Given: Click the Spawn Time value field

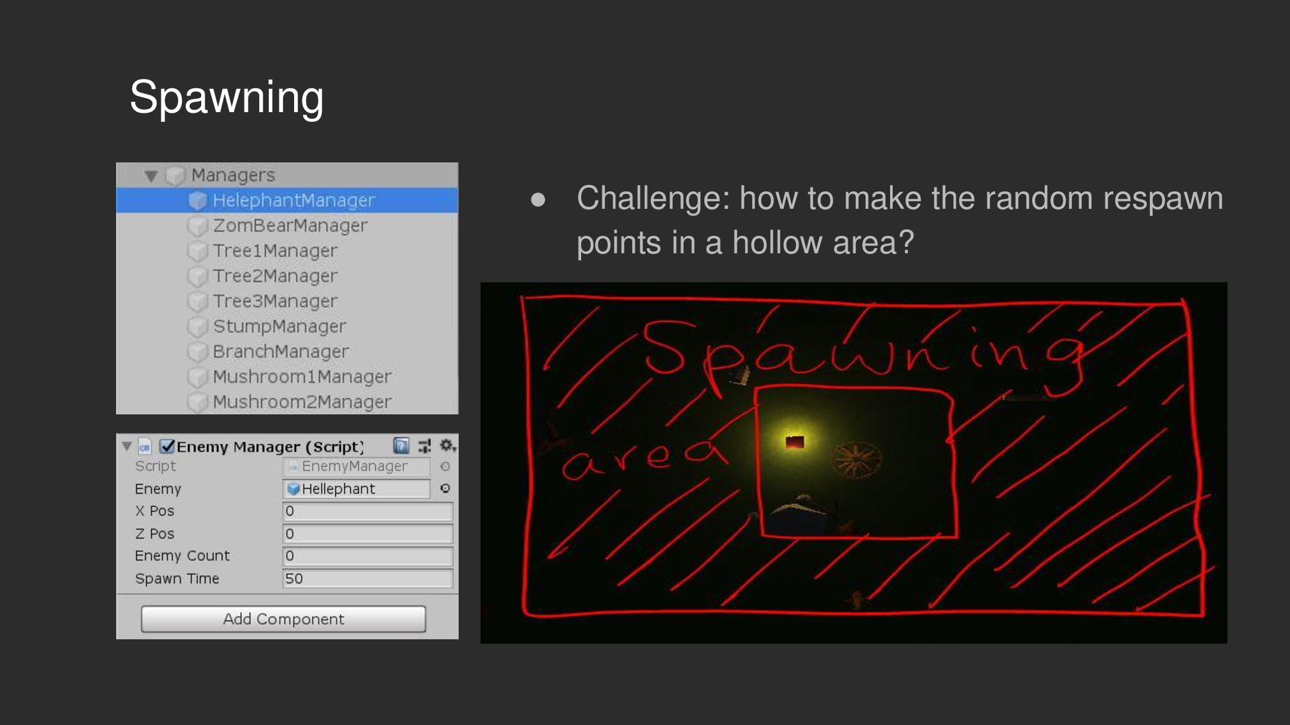Looking at the screenshot, I should [x=368, y=578].
